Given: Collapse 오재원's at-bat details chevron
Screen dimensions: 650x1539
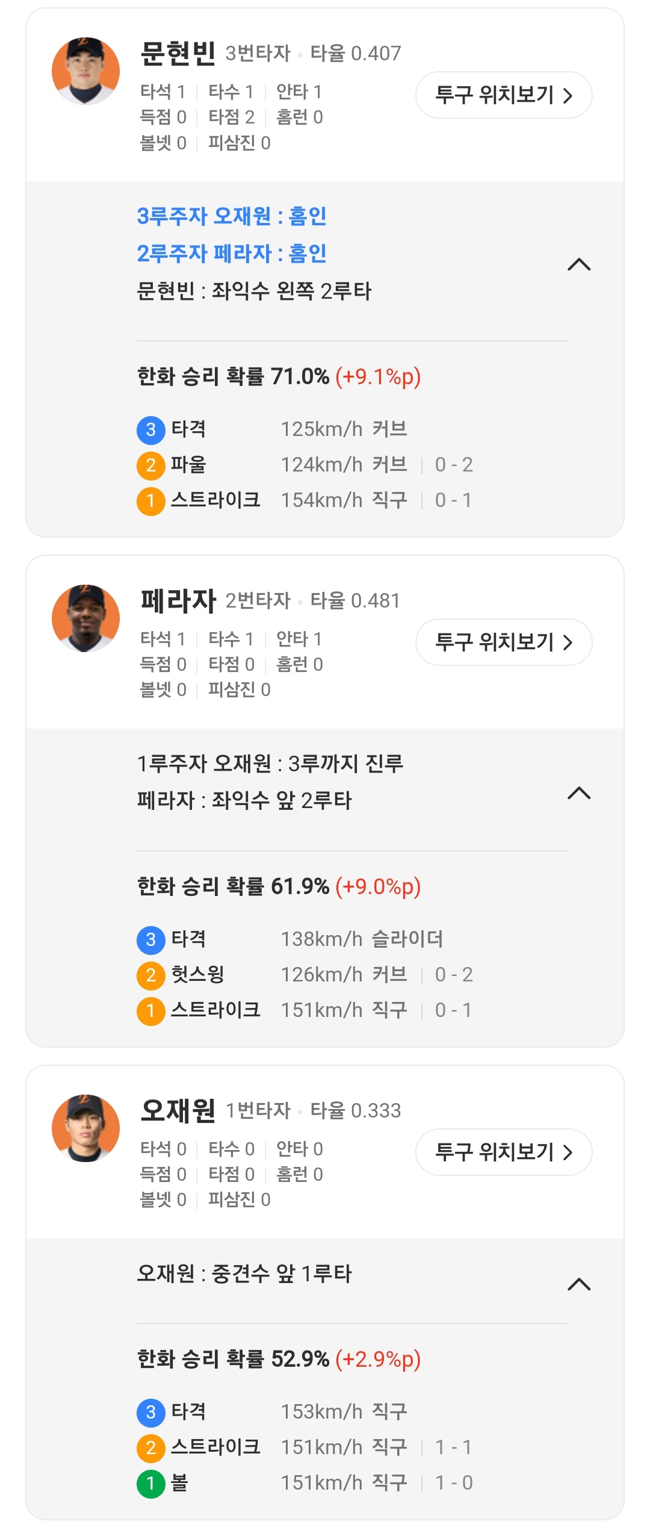Looking at the screenshot, I should click(x=579, y=1284).
